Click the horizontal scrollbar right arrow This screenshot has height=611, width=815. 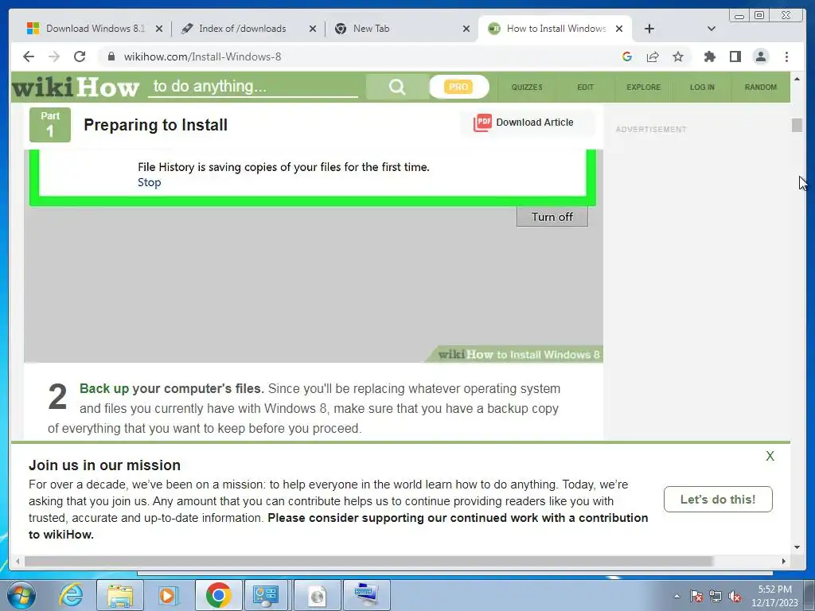784,561
